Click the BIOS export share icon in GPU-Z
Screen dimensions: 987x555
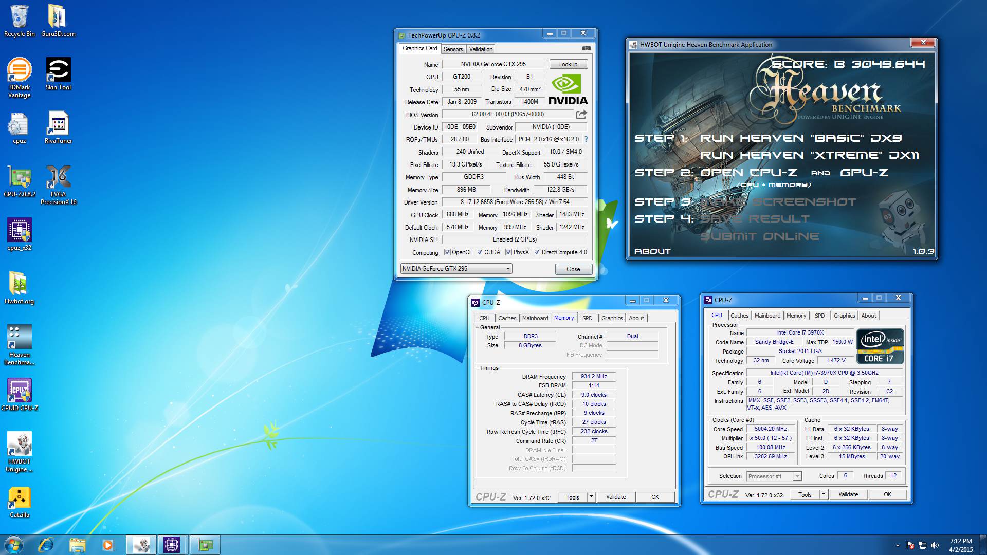(581, 114)
